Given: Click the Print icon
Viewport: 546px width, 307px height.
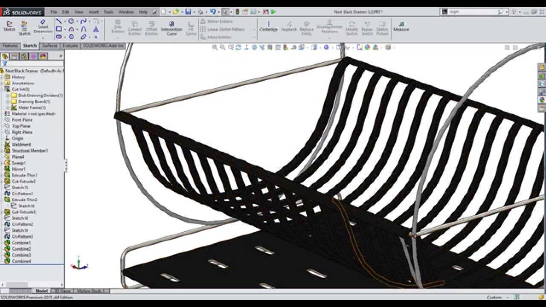Looking at the screenshot, I should pyautogui.click(x=200, y=12).
